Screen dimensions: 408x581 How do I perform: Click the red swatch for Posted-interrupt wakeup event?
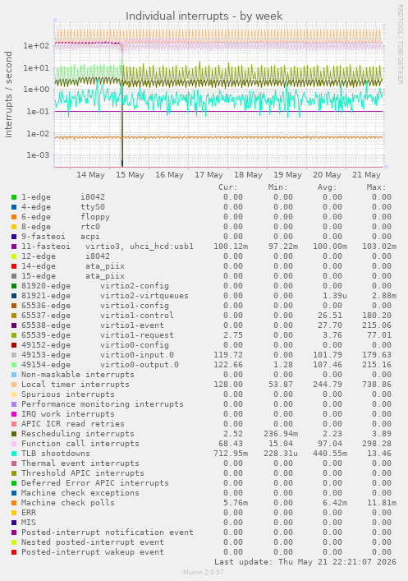[14, 552]
